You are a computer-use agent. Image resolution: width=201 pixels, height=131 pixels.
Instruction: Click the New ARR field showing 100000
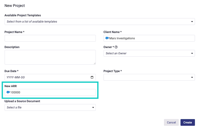pyautogui.click(x=50, y=92)
